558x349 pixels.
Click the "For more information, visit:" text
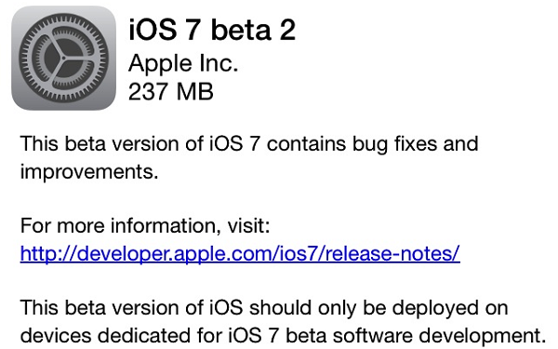(x=145, y=226)
